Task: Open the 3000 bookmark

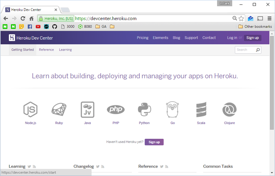Action: pyautogui.click(x=68, y=26)
